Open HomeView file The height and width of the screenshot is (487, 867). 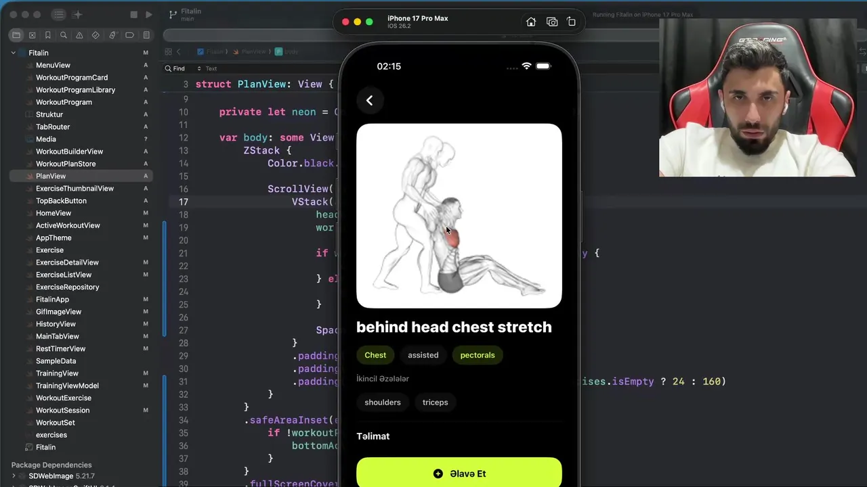coord(54,213)
